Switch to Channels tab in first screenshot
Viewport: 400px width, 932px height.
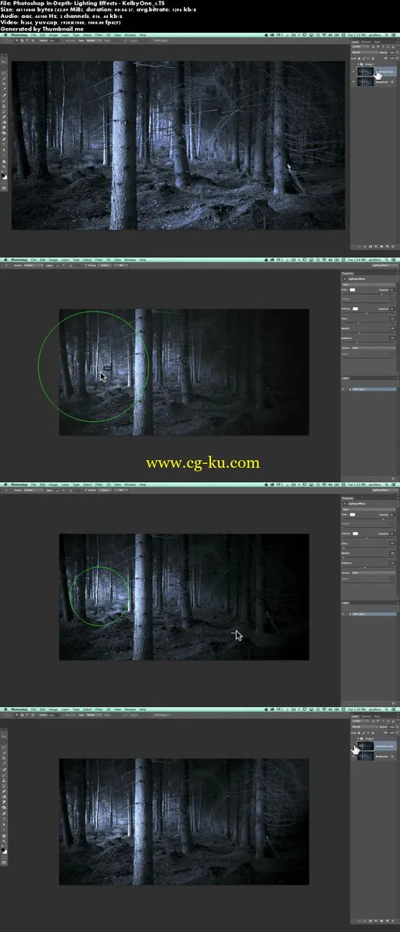tap(366, 42)
